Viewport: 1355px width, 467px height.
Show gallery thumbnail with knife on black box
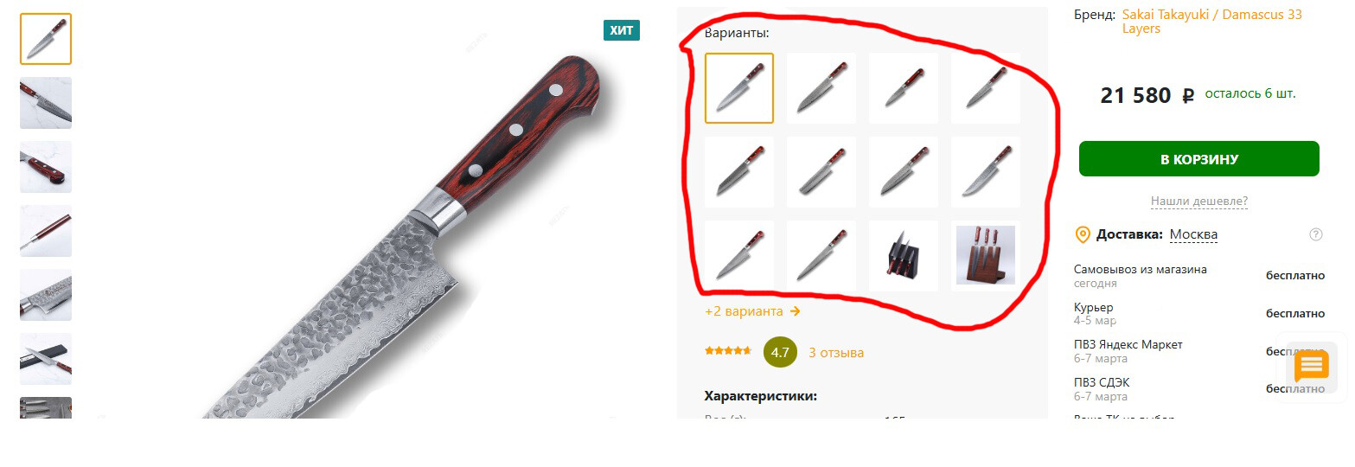coord(46,359)
